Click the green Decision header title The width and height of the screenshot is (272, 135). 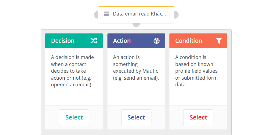[63, 41]
